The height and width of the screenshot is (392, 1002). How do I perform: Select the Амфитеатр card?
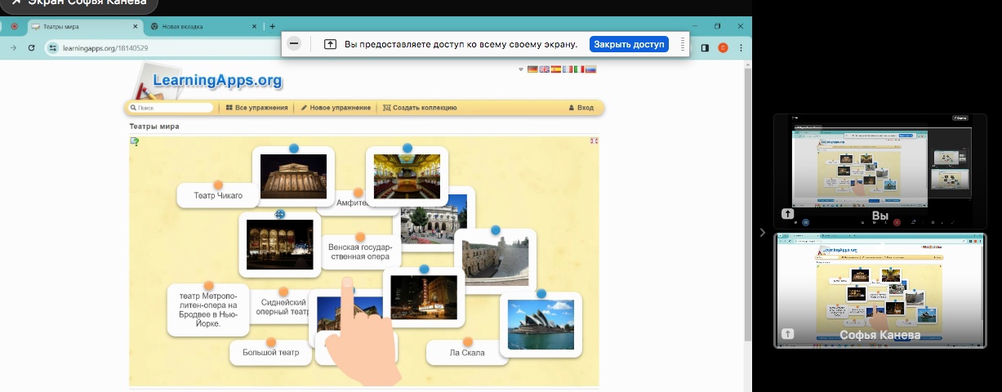(x=350, y=203)
